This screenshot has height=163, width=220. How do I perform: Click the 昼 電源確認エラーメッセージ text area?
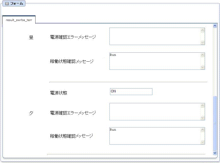(x=157, y=36)
